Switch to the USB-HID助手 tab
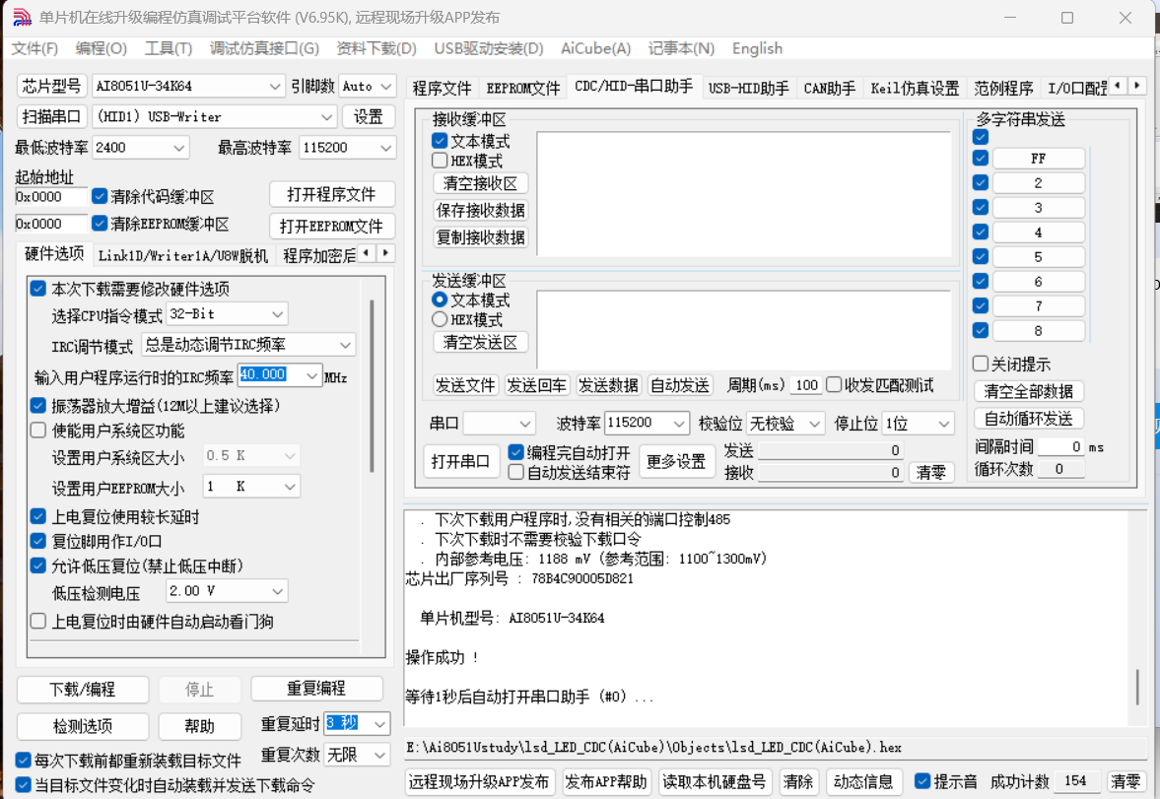1160x799 pixels. [x=748, y=89]
